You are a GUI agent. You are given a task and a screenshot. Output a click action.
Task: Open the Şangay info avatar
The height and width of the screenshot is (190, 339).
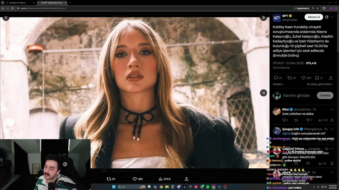pyautogui.click(x=277, y=131)
